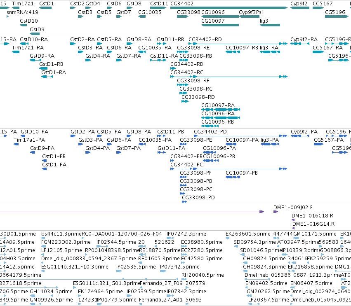Open transcript CG33098-RF
This screenshot has width=351, height=306.
[183, 85]
